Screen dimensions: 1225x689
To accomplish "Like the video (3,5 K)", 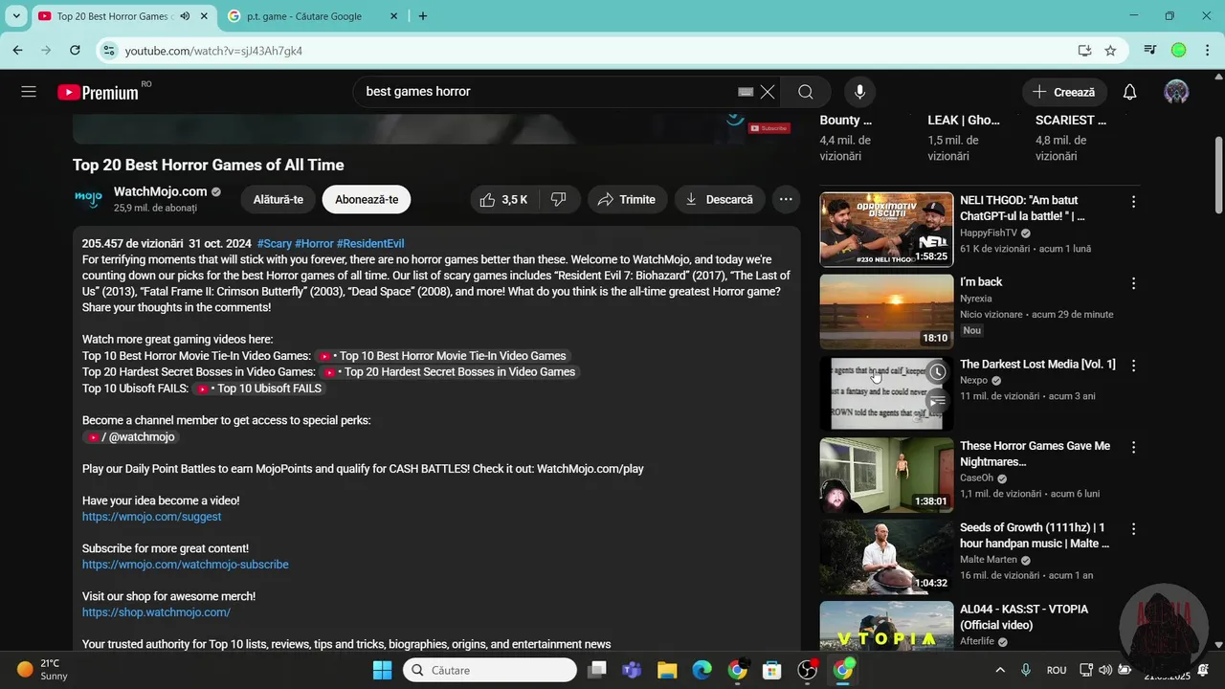I will click(504, 199).
